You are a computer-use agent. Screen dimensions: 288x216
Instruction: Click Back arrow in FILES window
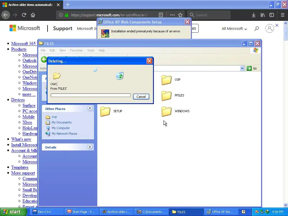click(44, 59)
